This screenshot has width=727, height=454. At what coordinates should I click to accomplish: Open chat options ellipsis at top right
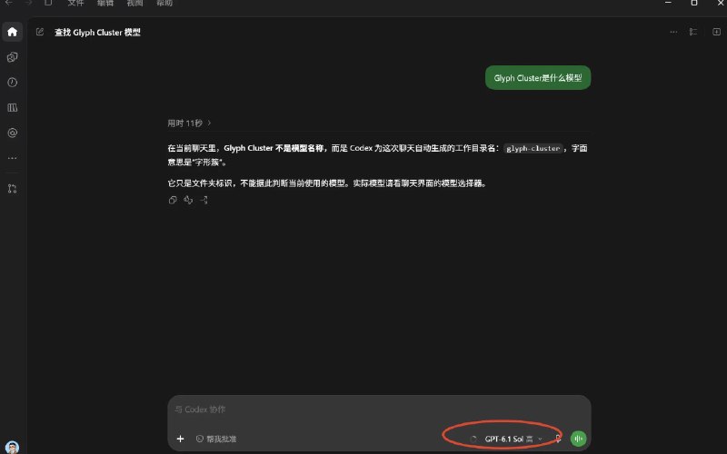tap(673, 32)
